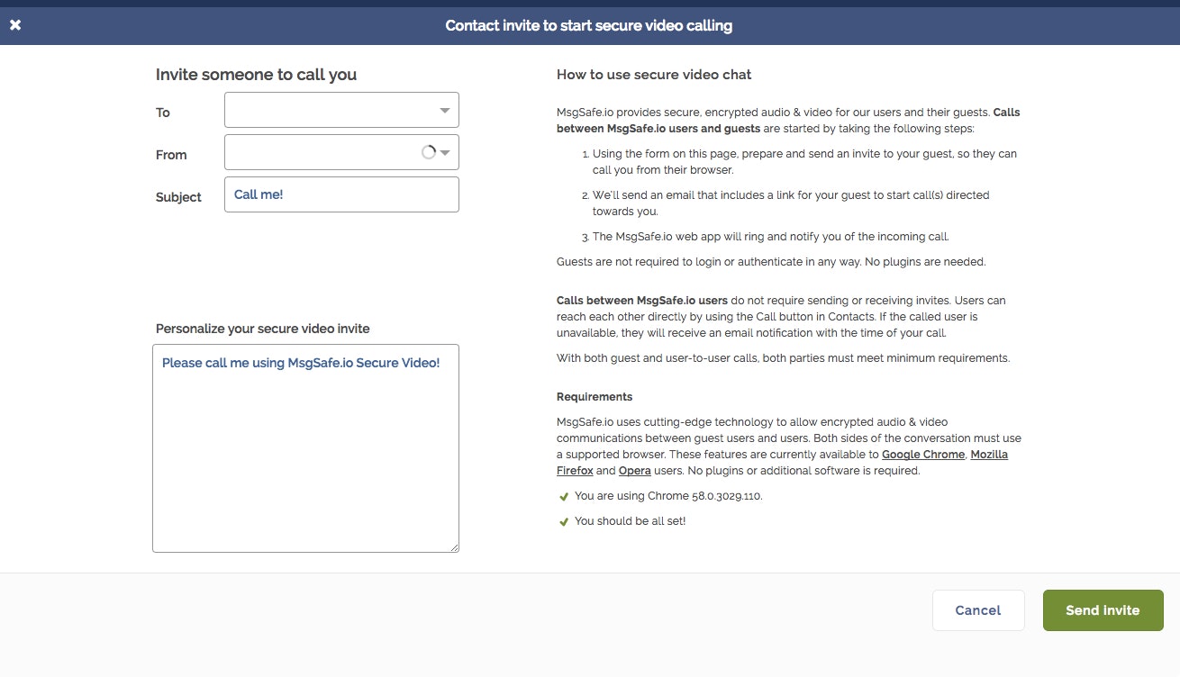Click 'Personalize your secure video invite' label

263,329
